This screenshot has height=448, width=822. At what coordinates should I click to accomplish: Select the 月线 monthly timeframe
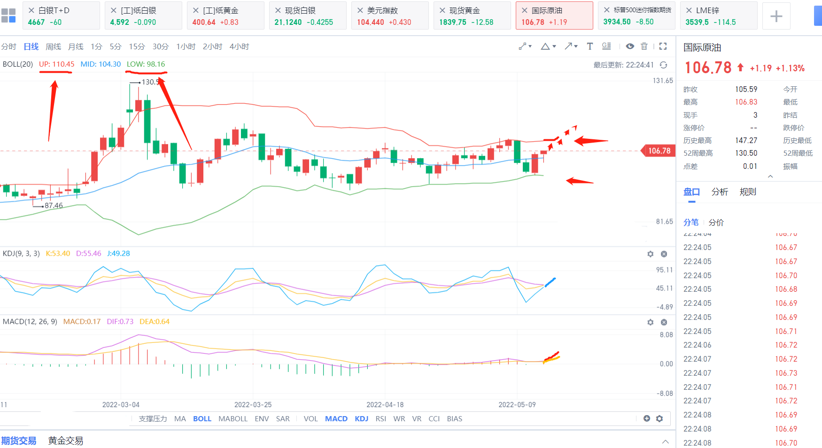pos(76,46)
